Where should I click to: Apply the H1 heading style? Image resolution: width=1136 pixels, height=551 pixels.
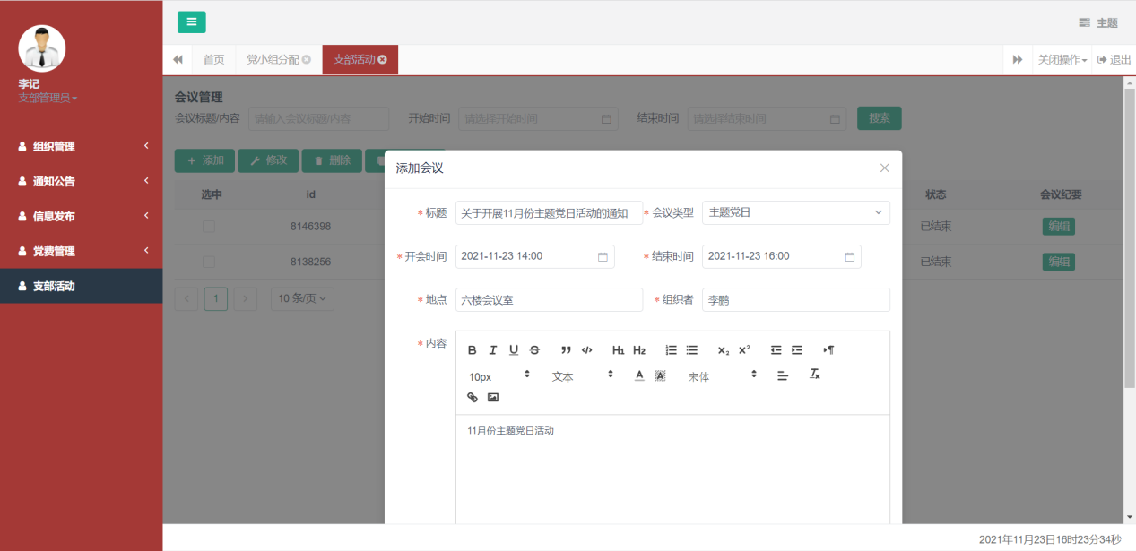[x=618, y=350]
